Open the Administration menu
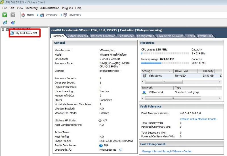Viewport: 227px width, 156px height. click(50, 8)
